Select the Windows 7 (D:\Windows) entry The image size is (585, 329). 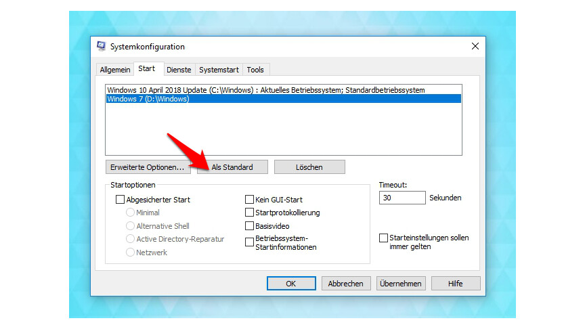(284, 99)
